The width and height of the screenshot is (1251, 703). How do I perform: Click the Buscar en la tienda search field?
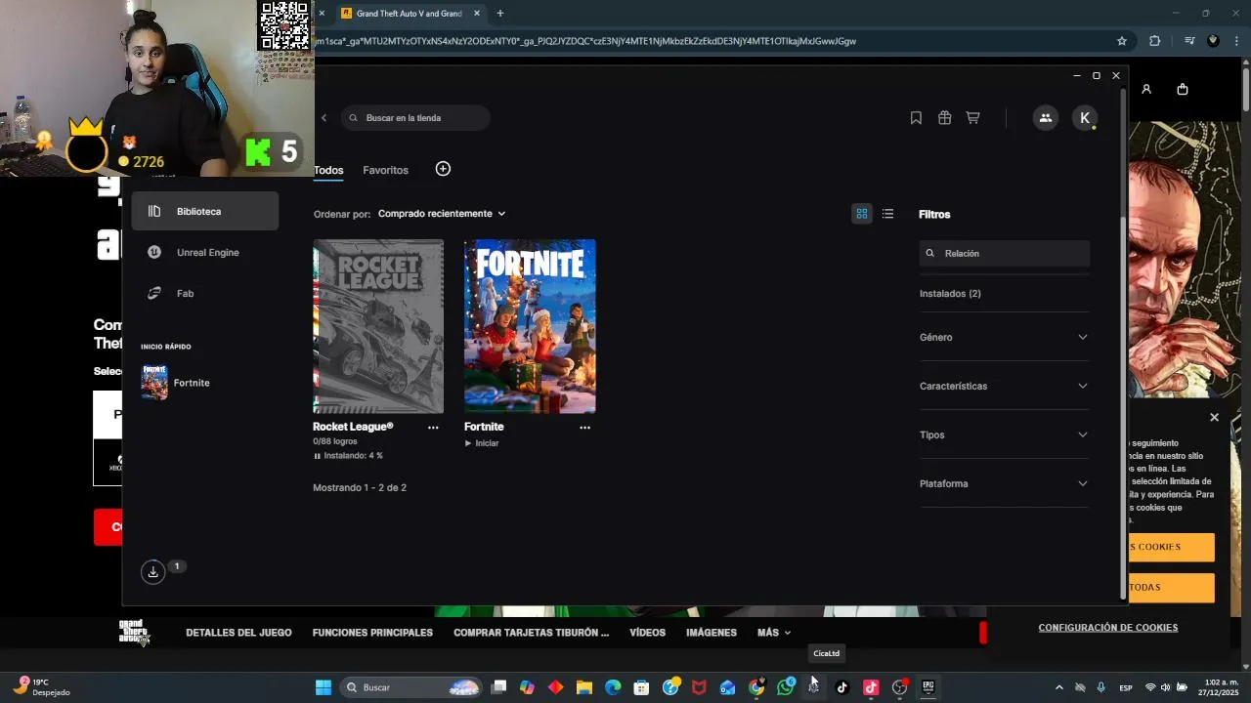coord(415,118)
